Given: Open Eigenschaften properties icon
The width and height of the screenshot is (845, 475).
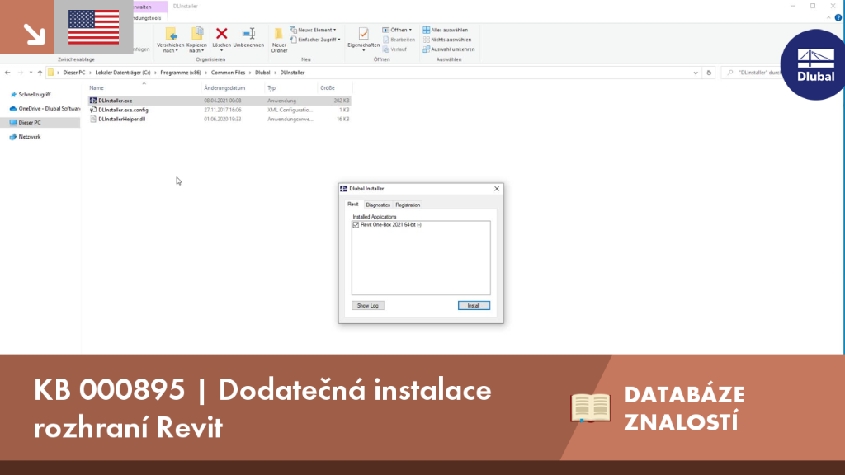Looking at the screenshot, I should (363, 34).
